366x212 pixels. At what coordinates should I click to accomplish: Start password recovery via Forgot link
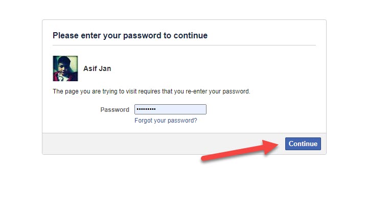click(166, 121)
